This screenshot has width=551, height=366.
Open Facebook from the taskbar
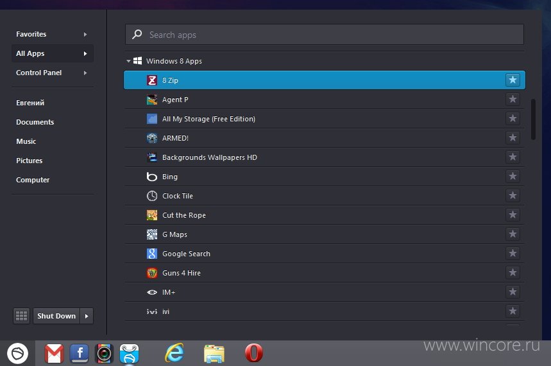tap(80, 353)
